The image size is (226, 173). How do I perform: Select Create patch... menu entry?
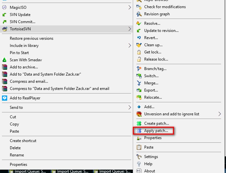pyautogui.click(x=157, y=123)
